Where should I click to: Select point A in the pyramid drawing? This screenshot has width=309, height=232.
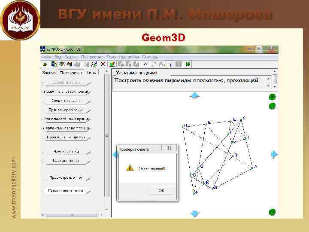[x=252, y=168]
